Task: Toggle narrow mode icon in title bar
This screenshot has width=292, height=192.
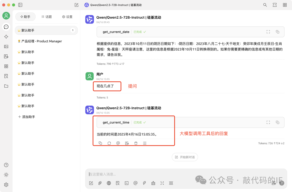Action: pos(275,5)
